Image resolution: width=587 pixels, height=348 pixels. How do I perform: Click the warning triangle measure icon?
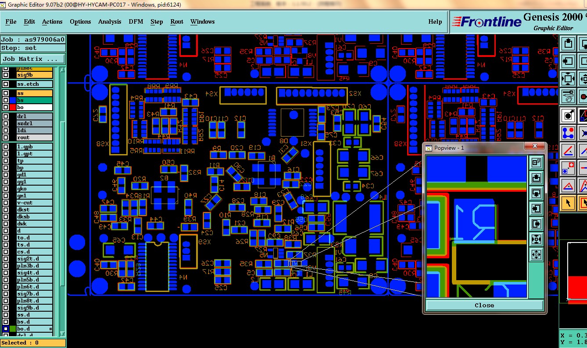pyautogui.click(x=569, y=186)
